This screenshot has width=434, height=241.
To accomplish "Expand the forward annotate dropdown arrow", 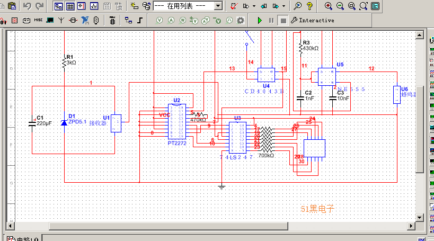I will click(x=284, y=6).
